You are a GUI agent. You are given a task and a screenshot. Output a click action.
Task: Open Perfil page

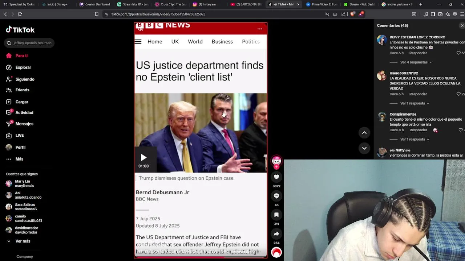(16, 148)
